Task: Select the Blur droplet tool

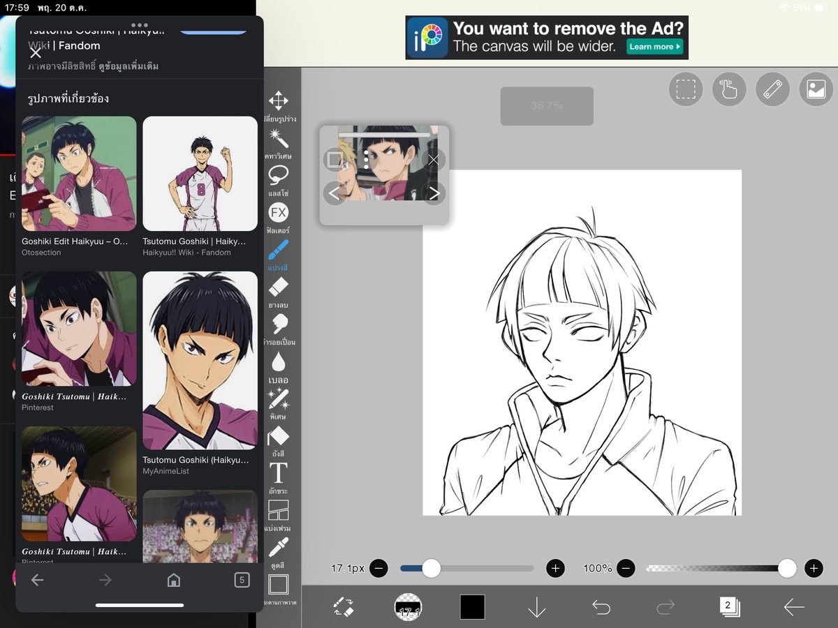Action: click(x=279, y=361)
